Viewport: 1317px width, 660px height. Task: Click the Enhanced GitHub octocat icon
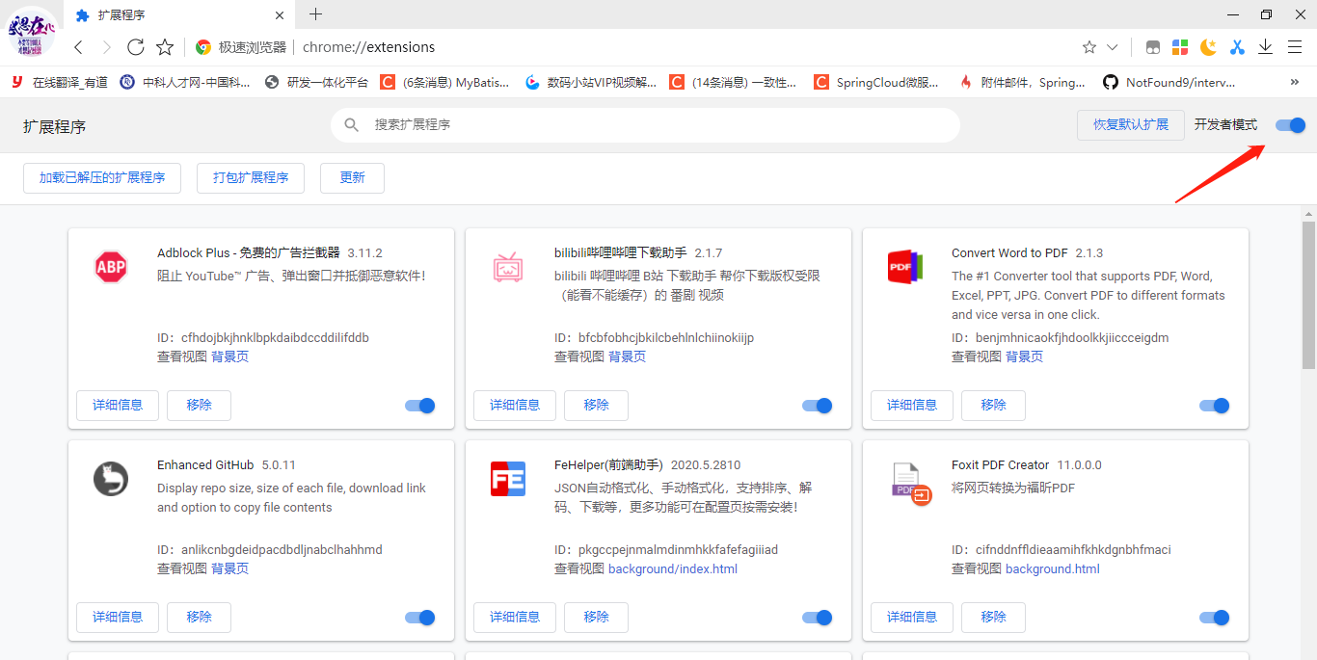pyautogui.click(x=110, y=479)
